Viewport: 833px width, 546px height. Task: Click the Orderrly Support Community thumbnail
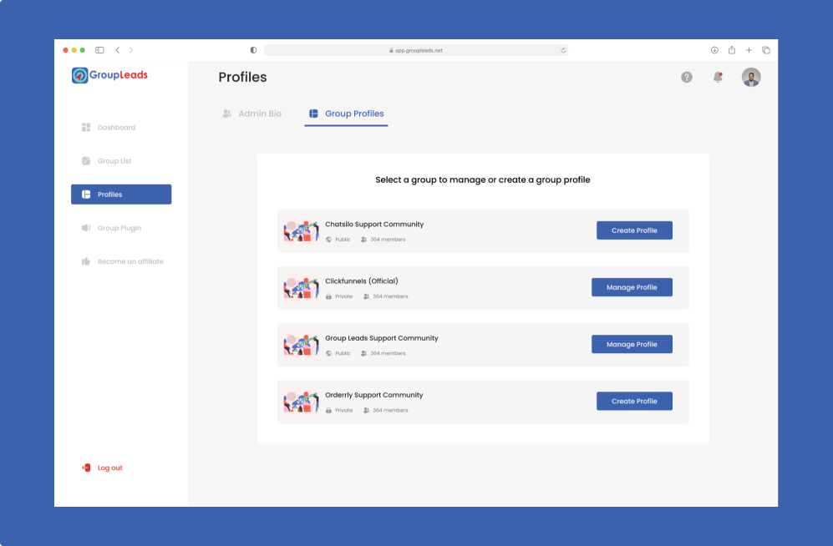tap(302, 402)
